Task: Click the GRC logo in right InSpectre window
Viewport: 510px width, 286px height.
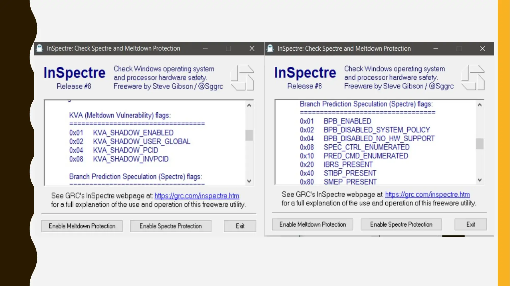Action: [x=473, y=78]
